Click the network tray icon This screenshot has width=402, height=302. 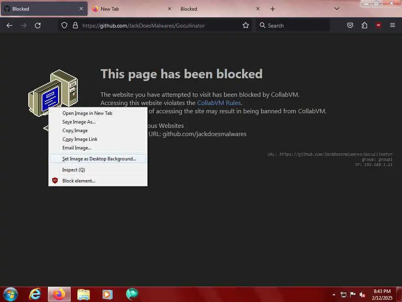[x=343, y=295]
